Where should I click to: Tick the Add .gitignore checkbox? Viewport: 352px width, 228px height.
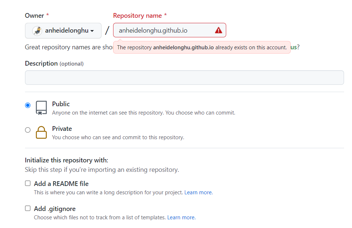tap(28, 208)
